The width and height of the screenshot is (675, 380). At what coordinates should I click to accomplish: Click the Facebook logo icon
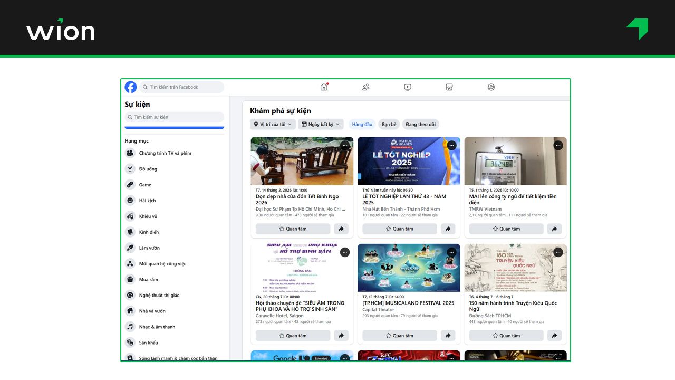pos(130,87)
